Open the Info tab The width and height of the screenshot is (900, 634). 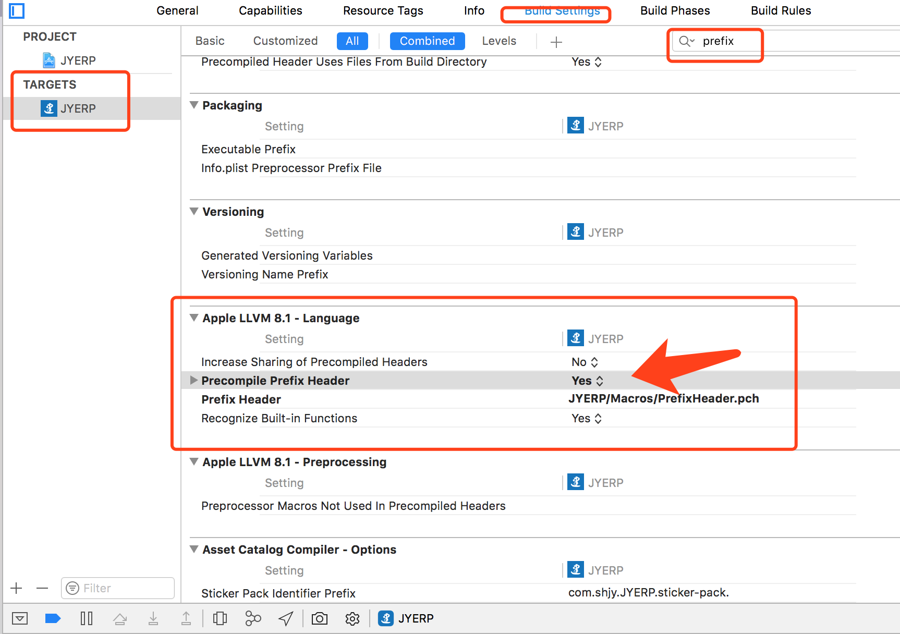coord(475,11)
